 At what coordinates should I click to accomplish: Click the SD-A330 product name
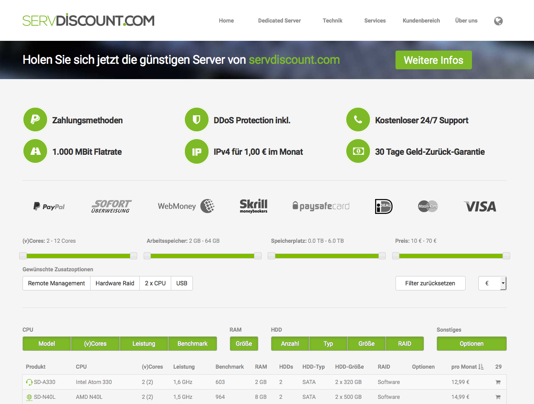(x=45, y=382)
